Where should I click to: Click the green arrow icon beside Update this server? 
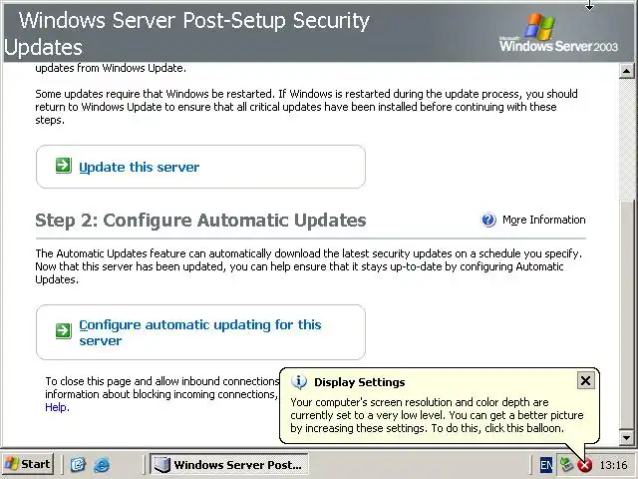point(63,166)
